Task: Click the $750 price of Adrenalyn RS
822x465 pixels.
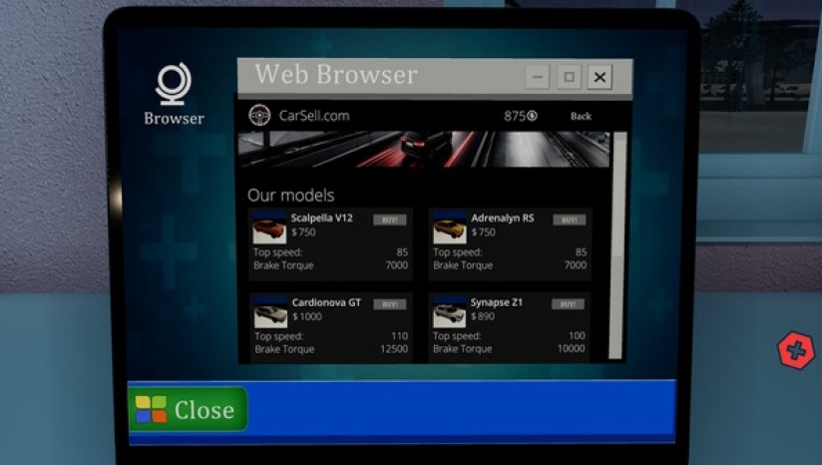Action: pyautogui.click(x=484, y=232)
